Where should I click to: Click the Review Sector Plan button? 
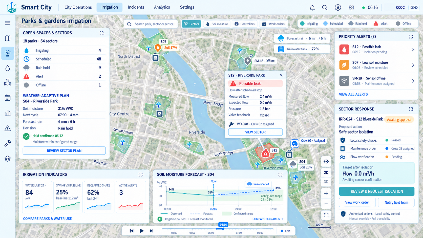click(x=64, y=151)
